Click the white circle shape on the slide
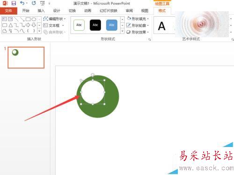 click(93, 92)
